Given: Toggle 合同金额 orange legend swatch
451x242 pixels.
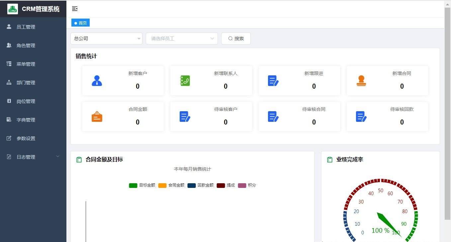Looking at the screenshot, I should [x=162, y=185].
